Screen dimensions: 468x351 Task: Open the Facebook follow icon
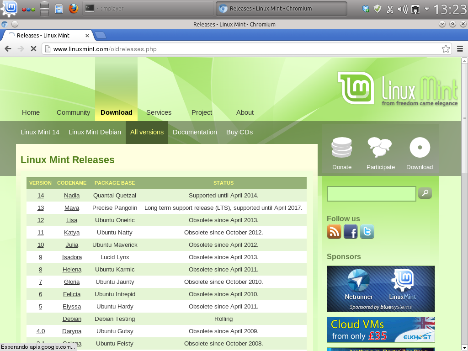tap(351, 232)
